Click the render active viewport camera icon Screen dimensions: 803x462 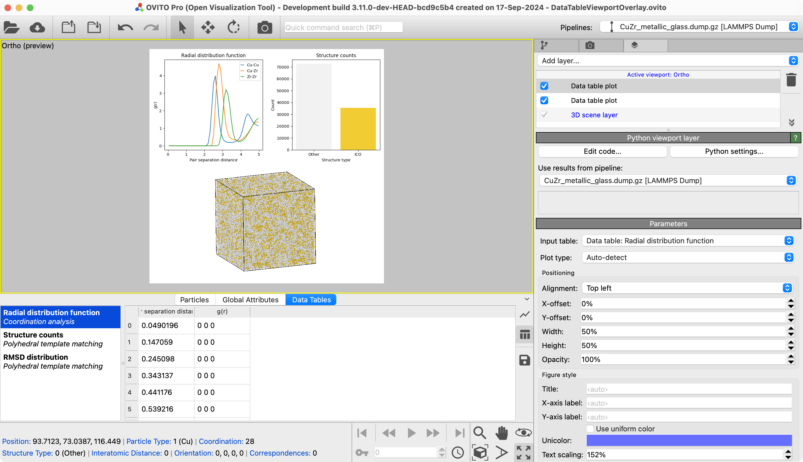click(x=265, y=28)
